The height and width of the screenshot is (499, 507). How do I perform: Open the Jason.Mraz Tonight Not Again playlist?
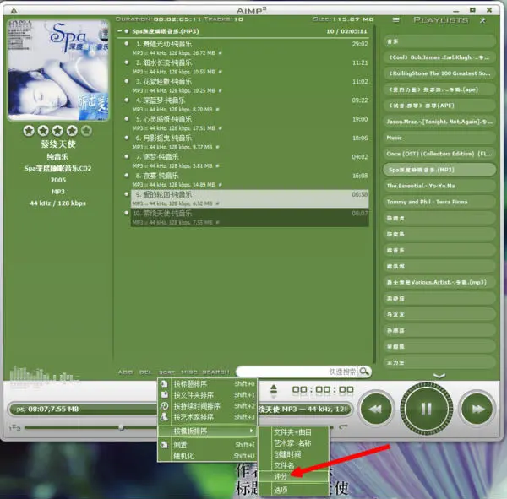439,122
